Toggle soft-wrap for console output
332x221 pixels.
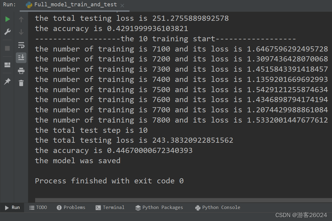21,45
